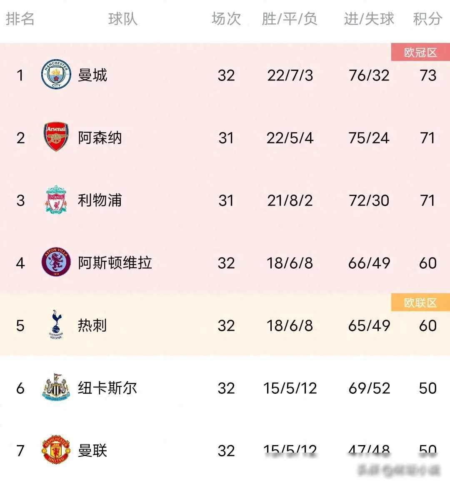Click the 热刺 team name
Image resolution: width=450 pixels, height=486 pixels.
coord(91,326)
